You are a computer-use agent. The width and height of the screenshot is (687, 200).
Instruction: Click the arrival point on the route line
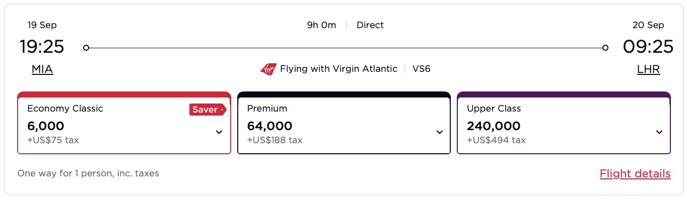605,48
